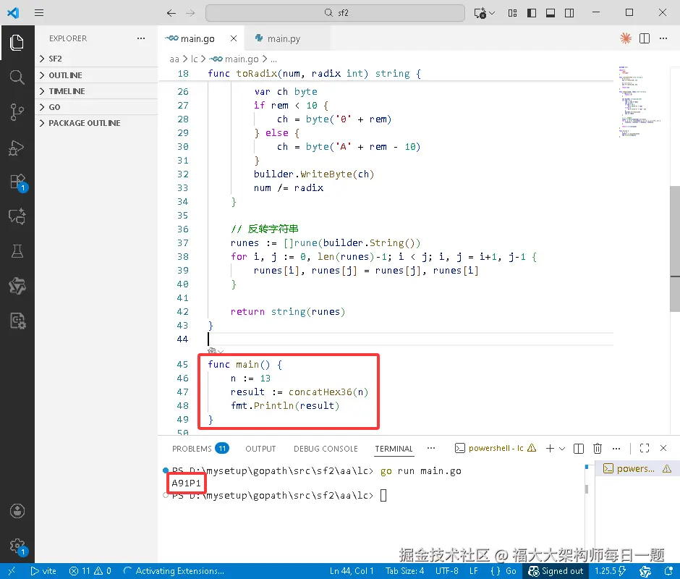Go back with the left arrow

171,13
